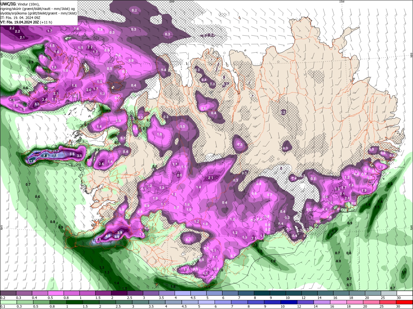Pick the 2 dark purple swatch in the upper legend row

pos(119,293)
